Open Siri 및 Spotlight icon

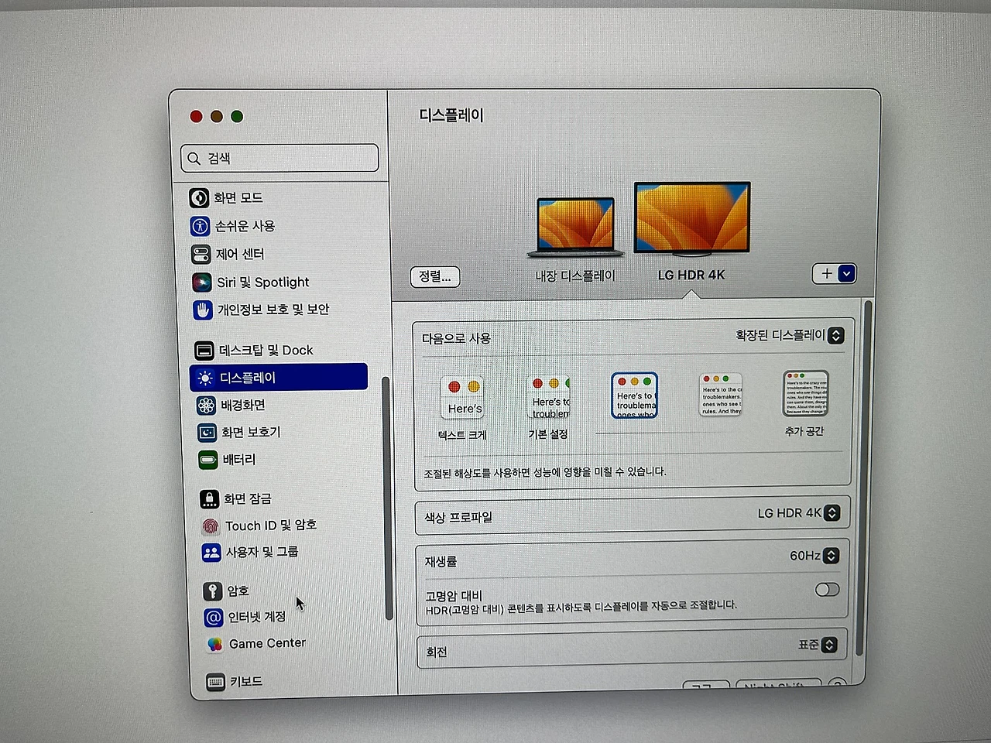pyautogui.click(x=201, y=282)
